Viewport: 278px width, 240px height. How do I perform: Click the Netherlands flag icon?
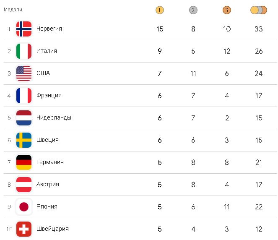coord(24,117)
